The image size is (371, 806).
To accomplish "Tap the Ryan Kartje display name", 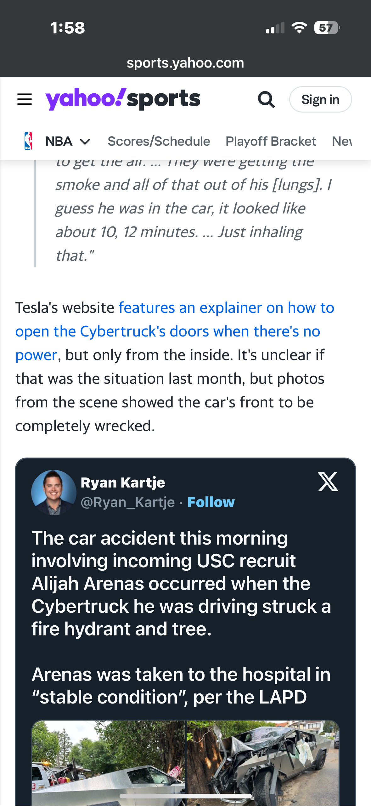I will coord(123,482).
